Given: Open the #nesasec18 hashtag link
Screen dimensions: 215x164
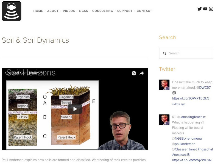Looking at the screenshot, I should click(181, 155).
